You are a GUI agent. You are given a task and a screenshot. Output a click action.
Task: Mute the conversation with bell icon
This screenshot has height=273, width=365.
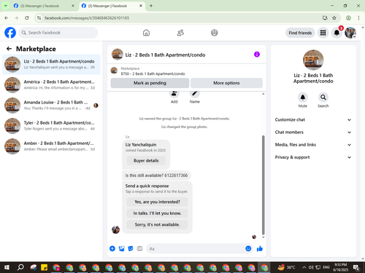(302, 98)
